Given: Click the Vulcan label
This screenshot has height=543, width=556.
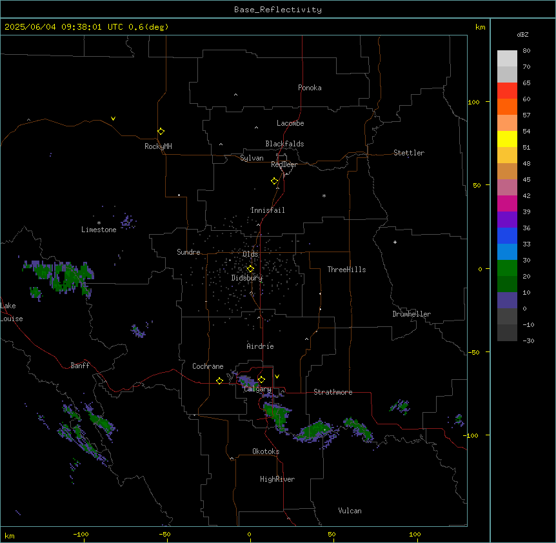Looking at the screenshot, I should 350,511.
